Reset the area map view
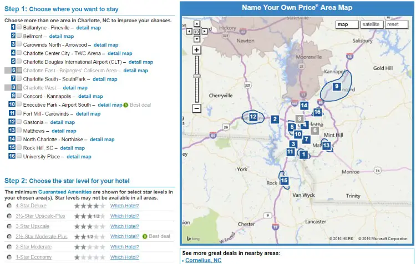Viewport: 416px width, 264px height. pos(397,24)
